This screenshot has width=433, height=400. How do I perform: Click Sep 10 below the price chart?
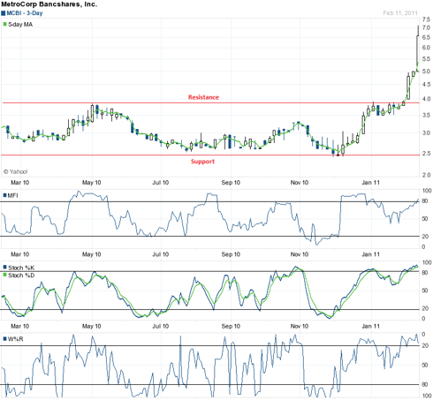pyautogui.click(x=231, y=183)
